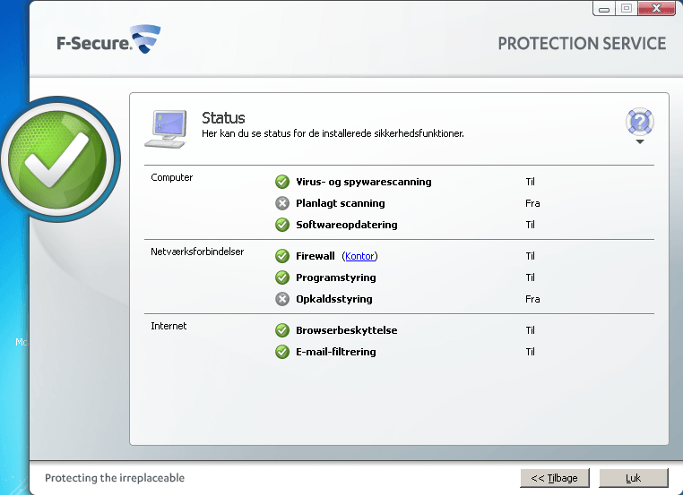Click the PROTECTION SERVICE title text
The width and height of the screenshot is (683, 495).
pyautogui.click(x=582, y=44)
